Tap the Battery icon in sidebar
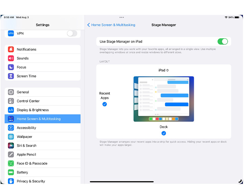 pyautogui.click(x=11, y=172)
